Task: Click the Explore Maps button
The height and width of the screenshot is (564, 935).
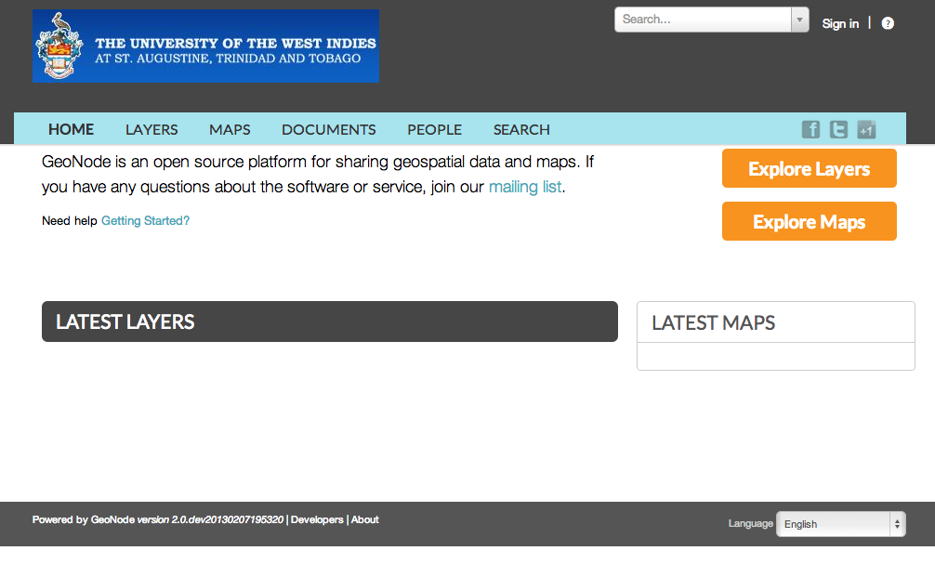Action: click(x=810, y=221)
